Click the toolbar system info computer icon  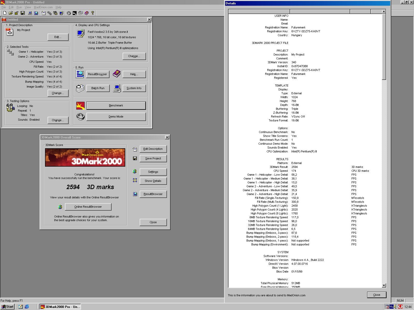[x=30, y=13]
